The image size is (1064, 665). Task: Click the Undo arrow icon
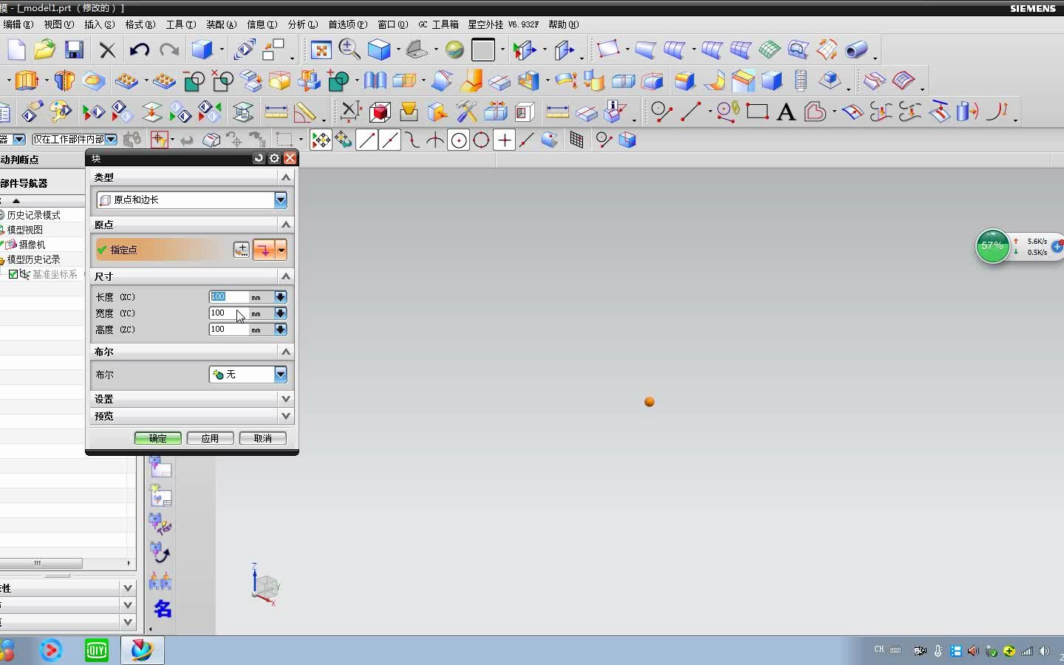139,50
